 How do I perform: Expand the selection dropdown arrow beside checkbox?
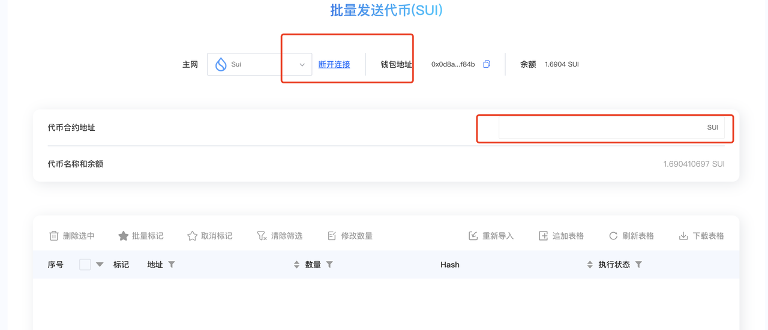(x=100, y=265)
